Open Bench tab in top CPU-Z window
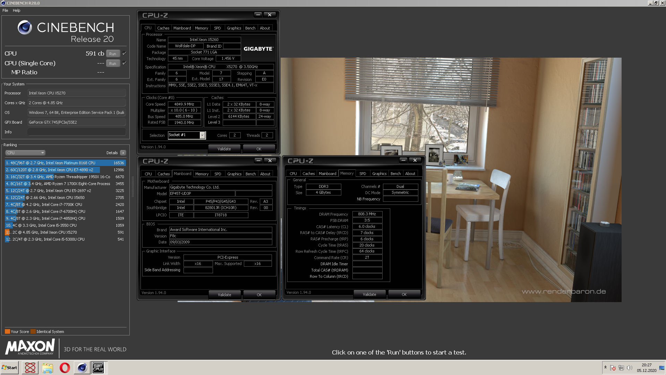Viewport: 666px width, 375px height. (250, 28)
